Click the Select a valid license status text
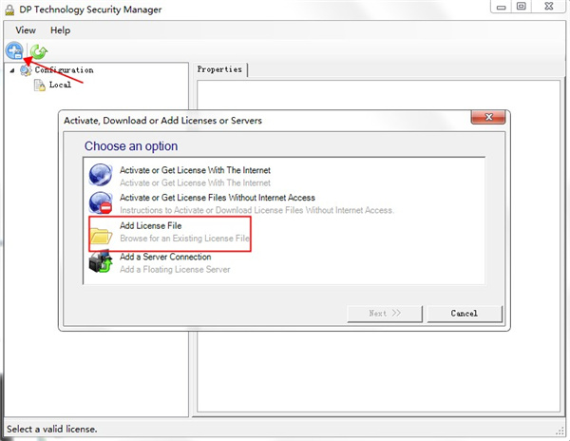Image resolution: width=570 pixels, height=441 pixels. (52, 429)
